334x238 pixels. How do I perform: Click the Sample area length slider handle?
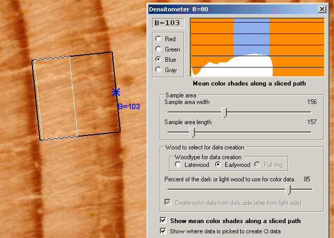192,132
